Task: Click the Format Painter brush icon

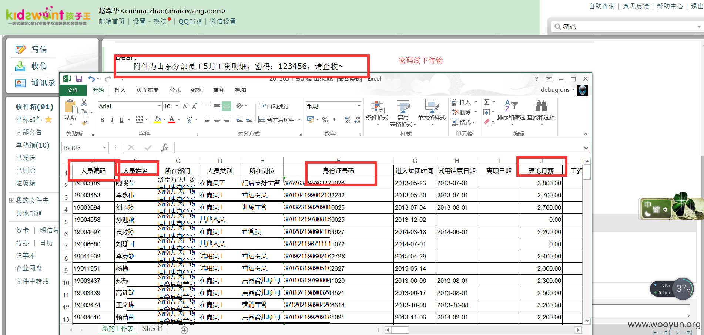Action: [x=84, y=123]
